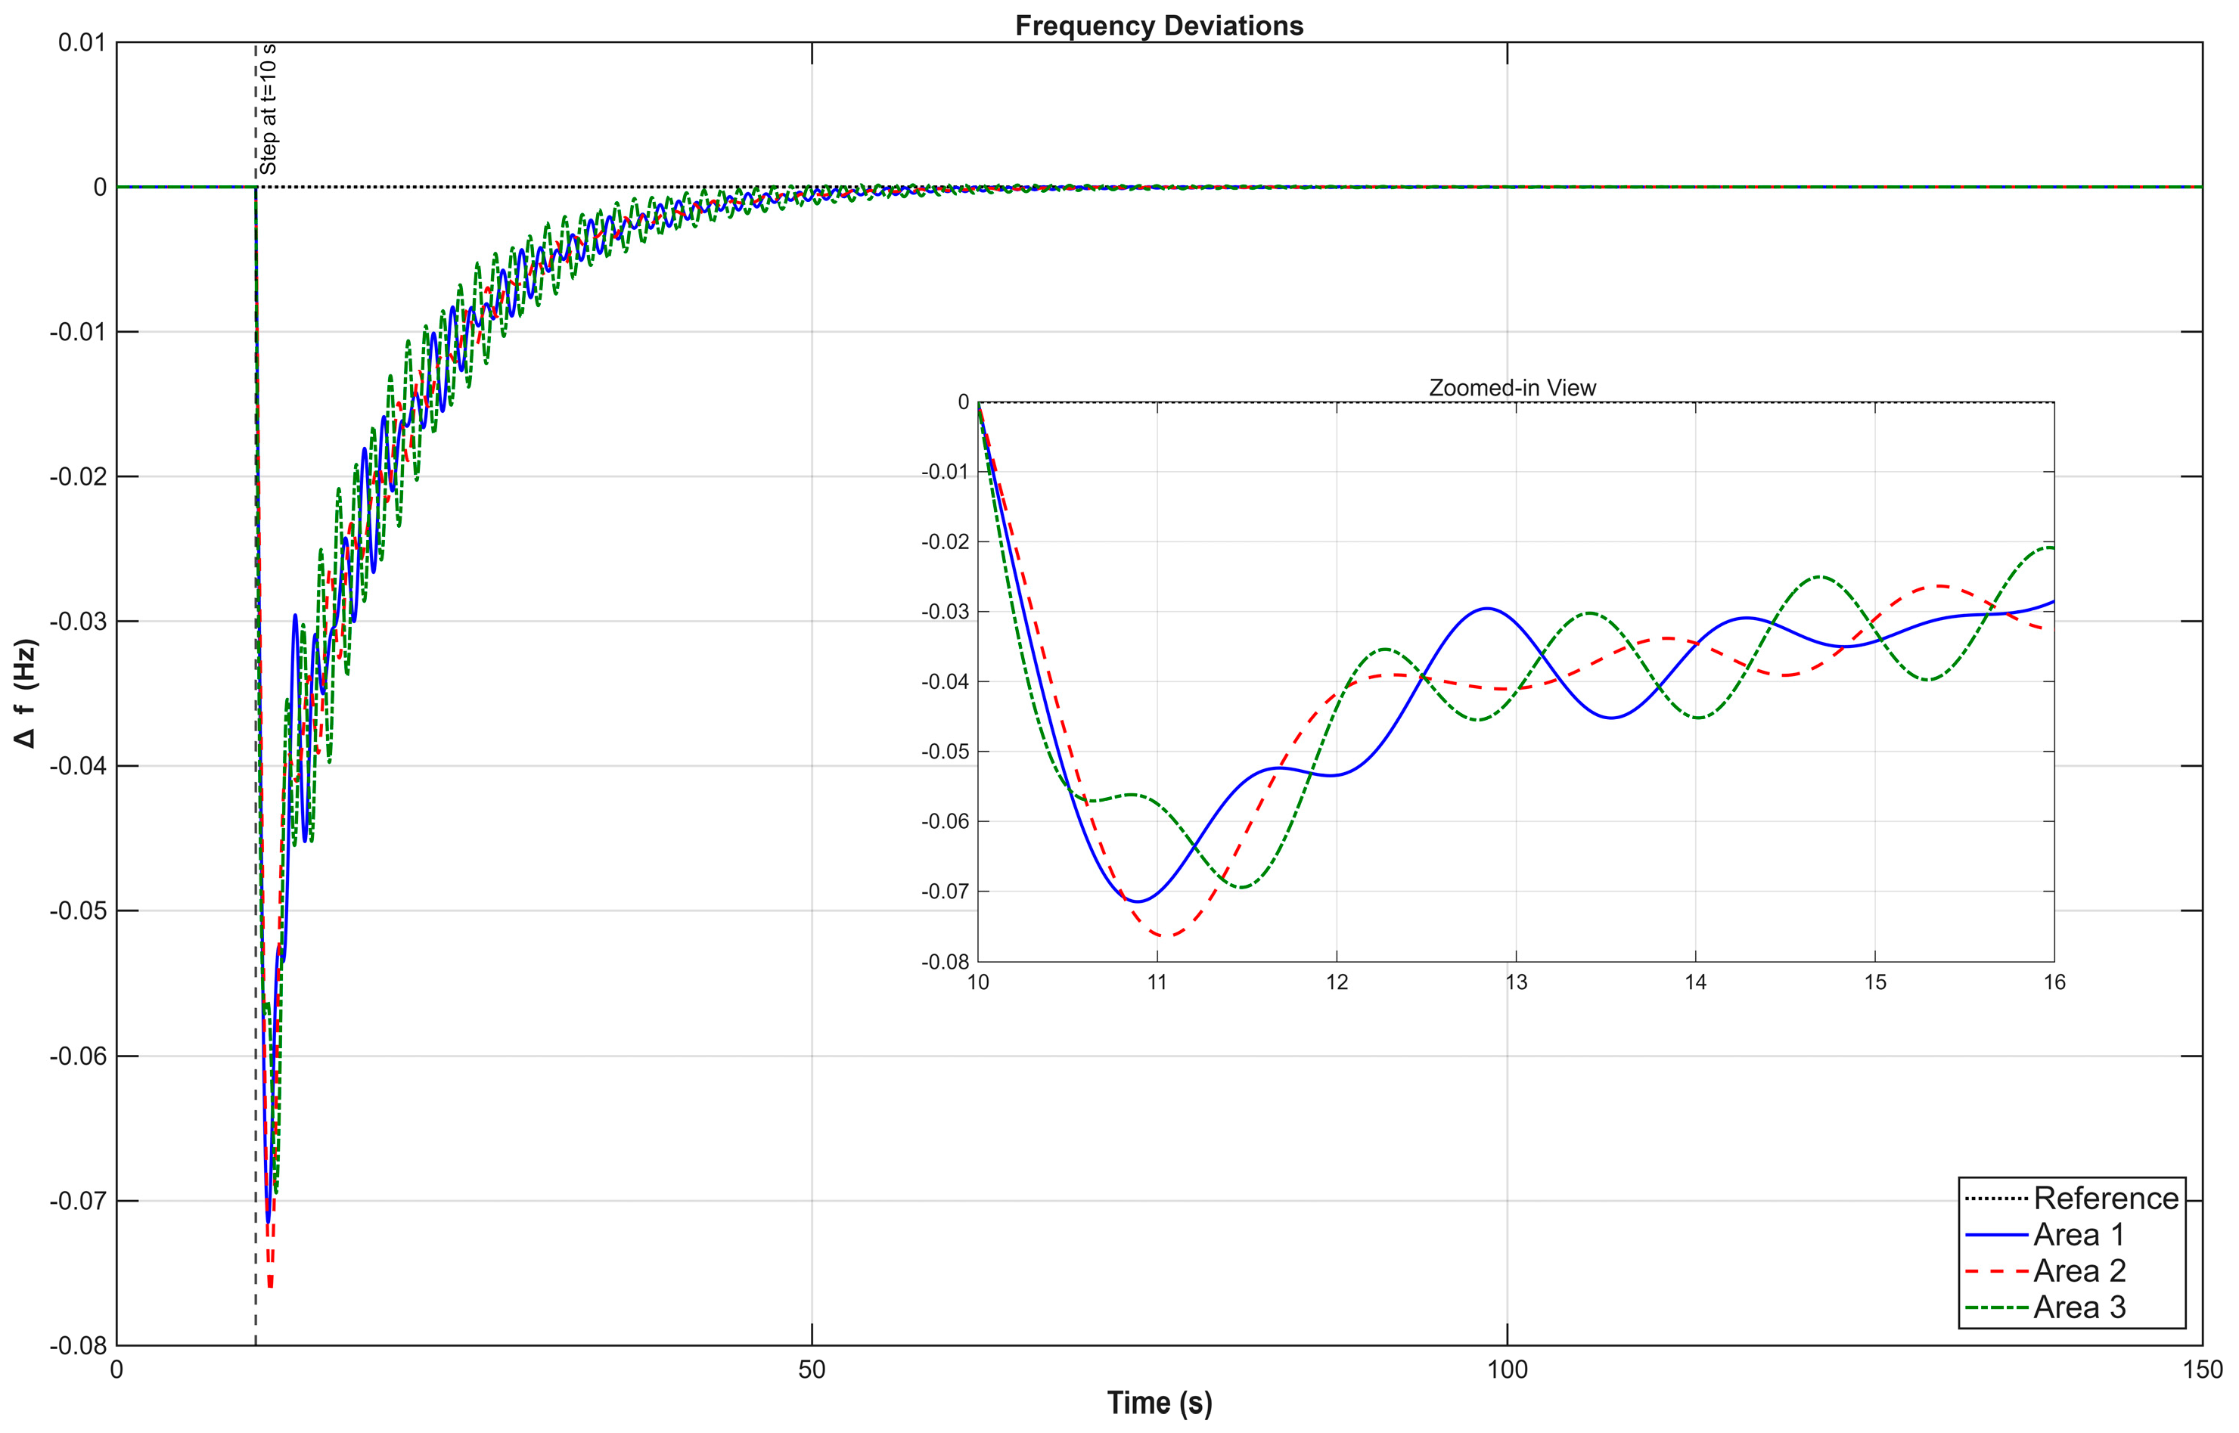2239x1433 pixels.
Task: Click the 'Step at t=10 s' annotation text
Action: pos(268,109)
